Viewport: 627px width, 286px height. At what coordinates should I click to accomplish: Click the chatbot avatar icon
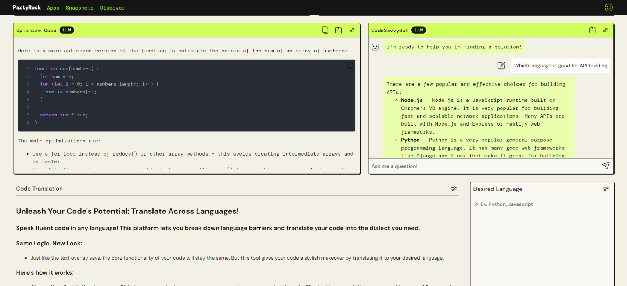pos(375,47)
